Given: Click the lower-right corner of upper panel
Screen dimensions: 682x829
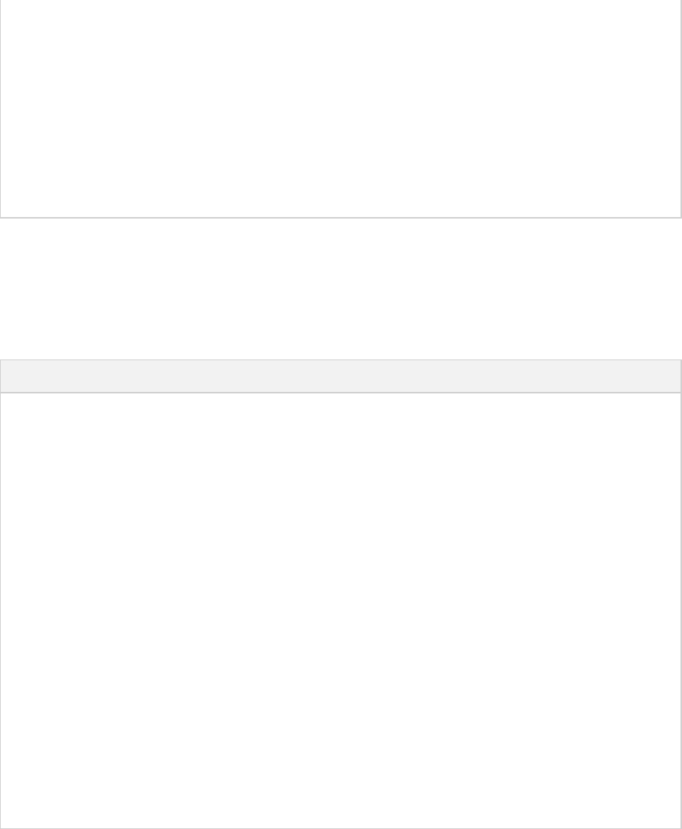Looking at the screenshot, I should pyautogui.click(x=681, y=217).
